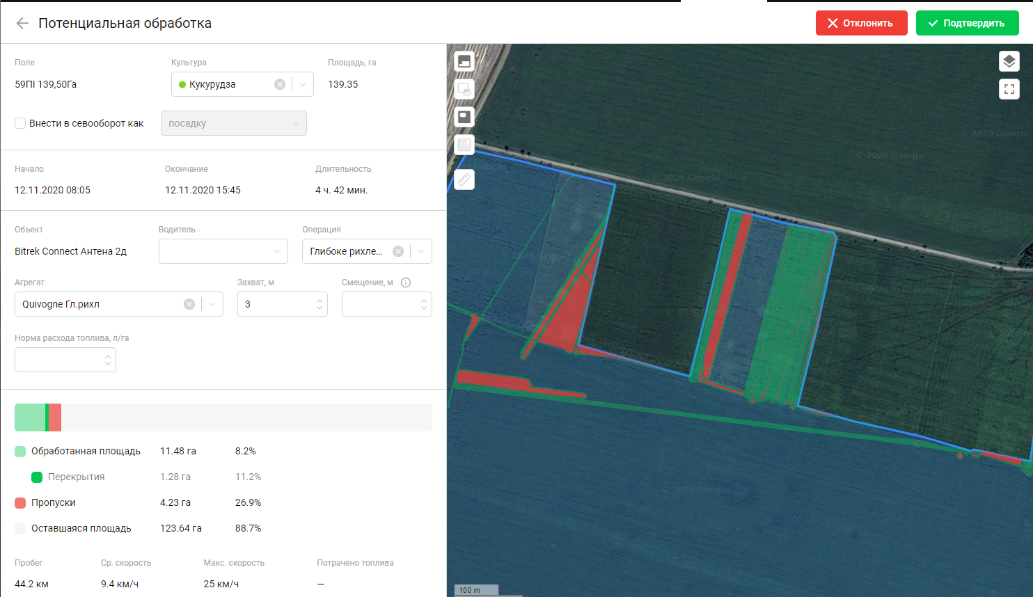Screen dimensions: 1033x597
Task: Show the Смещение info tooltip icon
Action: tap(406, 282)
